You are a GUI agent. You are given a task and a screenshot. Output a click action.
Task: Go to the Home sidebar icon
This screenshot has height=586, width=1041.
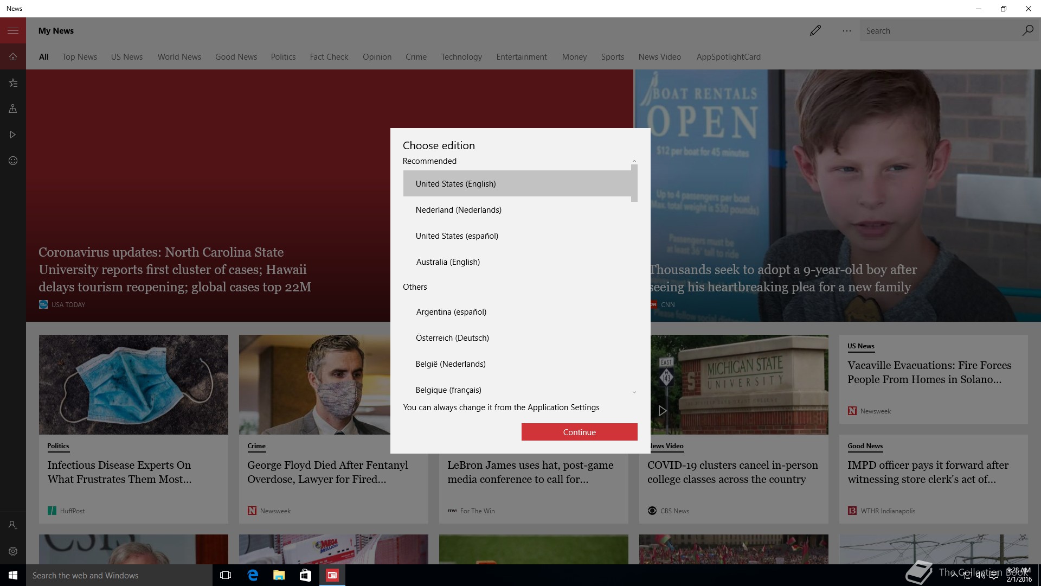tap(13, 56)
